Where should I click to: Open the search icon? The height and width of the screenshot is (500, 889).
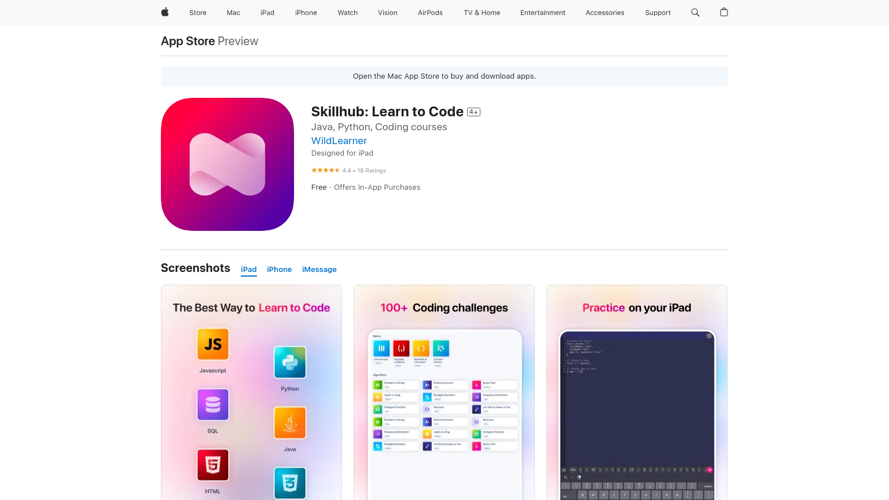[x=695, y=12]
